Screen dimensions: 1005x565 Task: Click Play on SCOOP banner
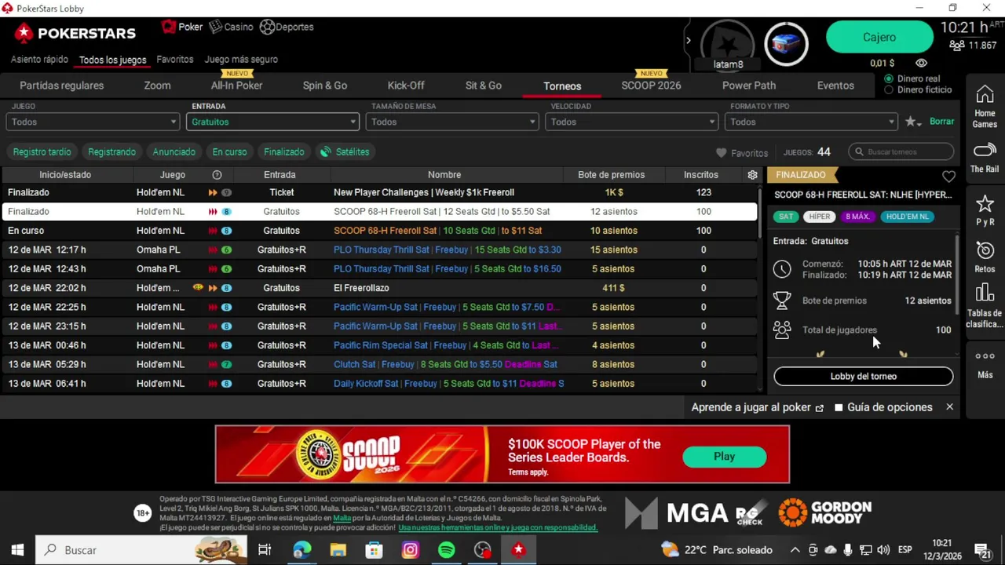[724, 456]
